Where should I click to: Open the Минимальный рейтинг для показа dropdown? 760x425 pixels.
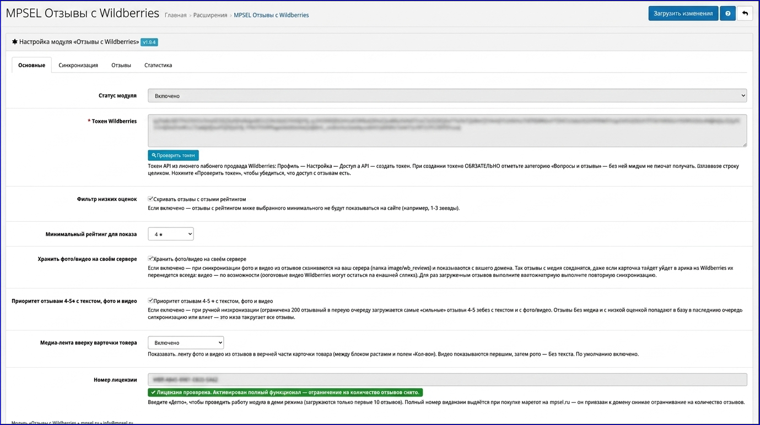tap(171, 234)
